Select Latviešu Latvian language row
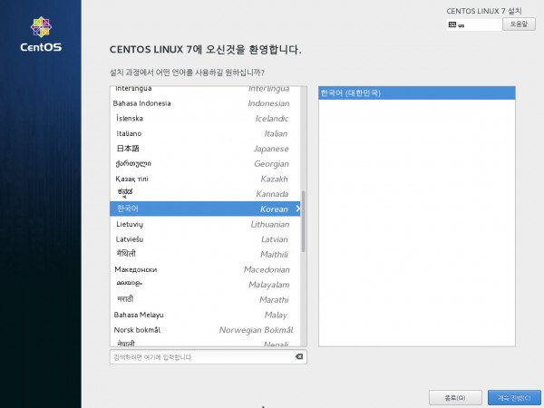This screenshot has height=408, width=544. pos(205,239)
